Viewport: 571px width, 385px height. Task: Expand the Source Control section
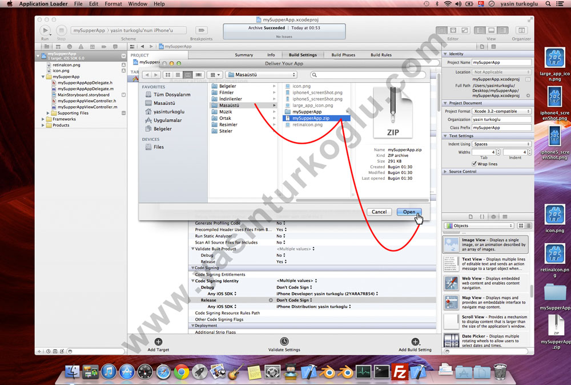(445, 171)
